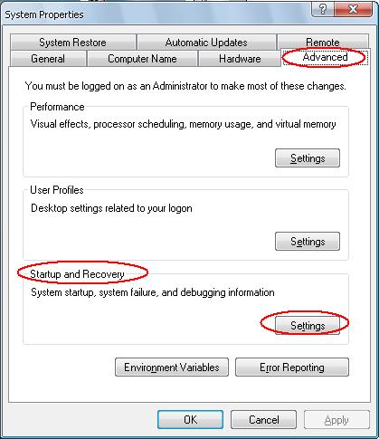Click the Startup and Recovery group label
The height and width of the screenshot is (439, 379).
pyautogui.click(x=77, y=274)
